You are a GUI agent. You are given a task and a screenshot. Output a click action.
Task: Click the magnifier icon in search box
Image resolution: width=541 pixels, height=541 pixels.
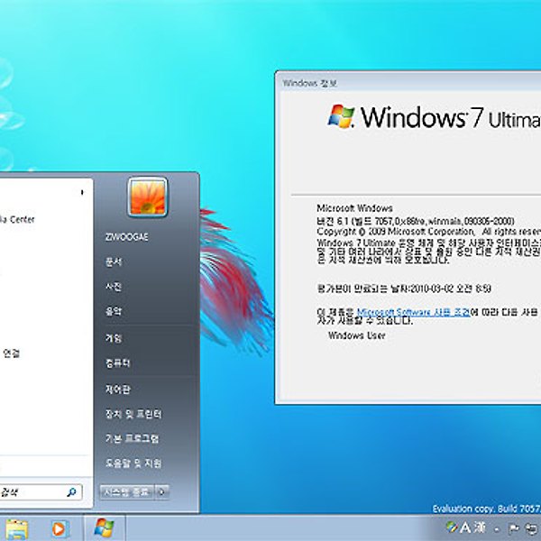[x=71, y=492]
